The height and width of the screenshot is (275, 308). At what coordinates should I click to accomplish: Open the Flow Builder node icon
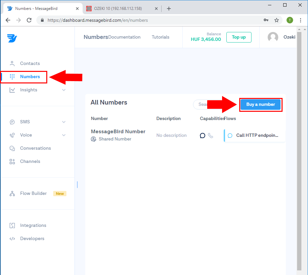click(12, 194)
